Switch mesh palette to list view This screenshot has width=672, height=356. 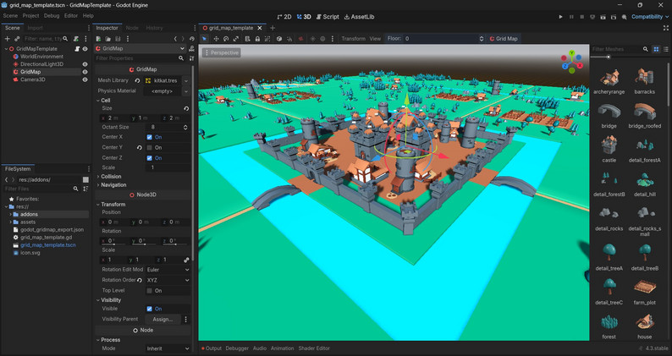tap(665, 49)
